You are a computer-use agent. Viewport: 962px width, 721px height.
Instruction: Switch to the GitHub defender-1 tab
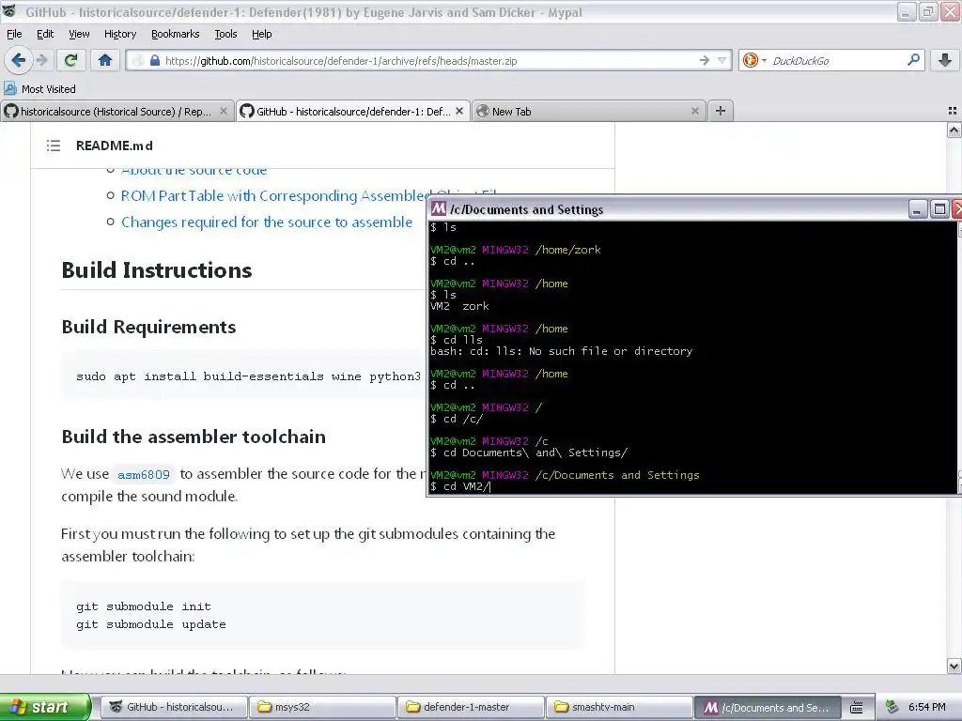pos(353,111)
